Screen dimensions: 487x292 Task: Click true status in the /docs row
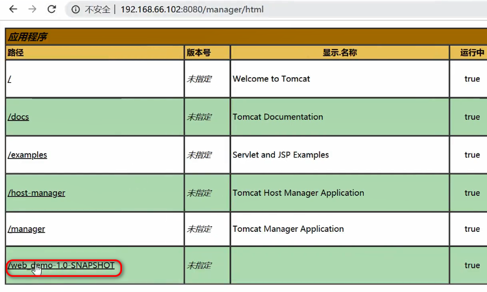point(472,117)
